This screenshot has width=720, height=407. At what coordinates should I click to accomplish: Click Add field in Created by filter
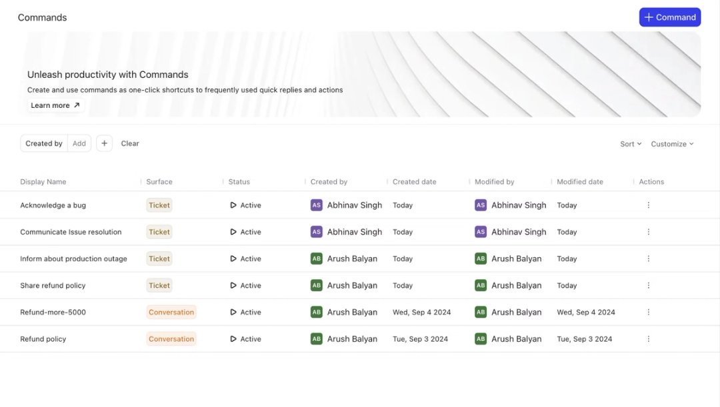point(79,143)
